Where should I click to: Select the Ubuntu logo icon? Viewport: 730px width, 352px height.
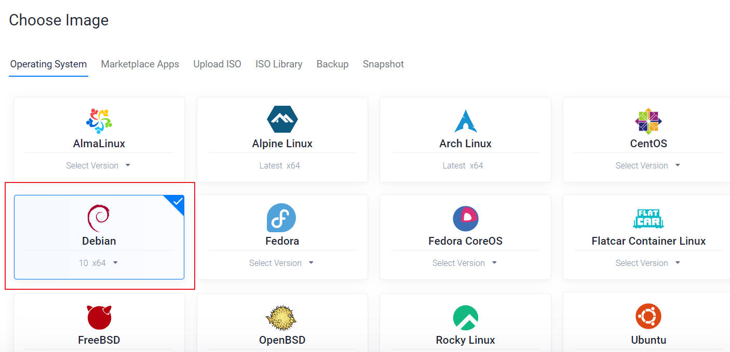tap(648, 316)
